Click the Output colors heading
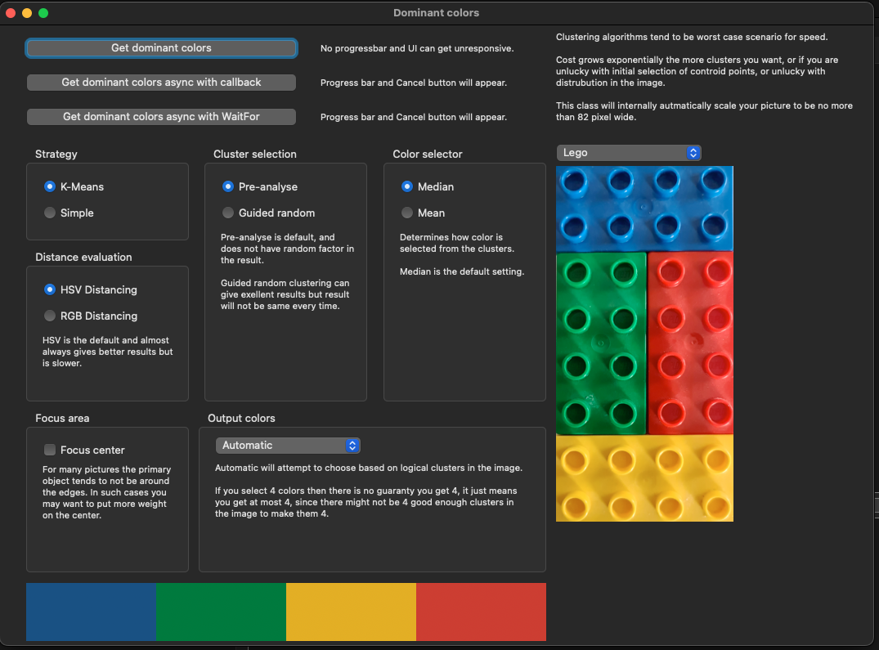The height and width of the screenshot is (650, 879). point(241,419)
